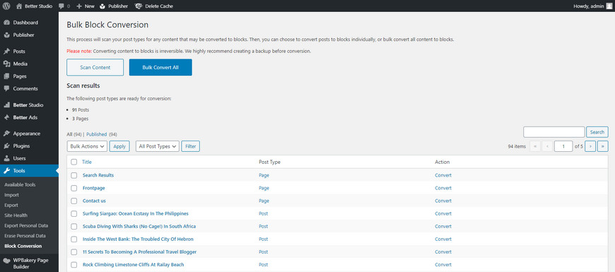
Task: Click the Bulk Convert All button
Action: click(x=160, y=67)
